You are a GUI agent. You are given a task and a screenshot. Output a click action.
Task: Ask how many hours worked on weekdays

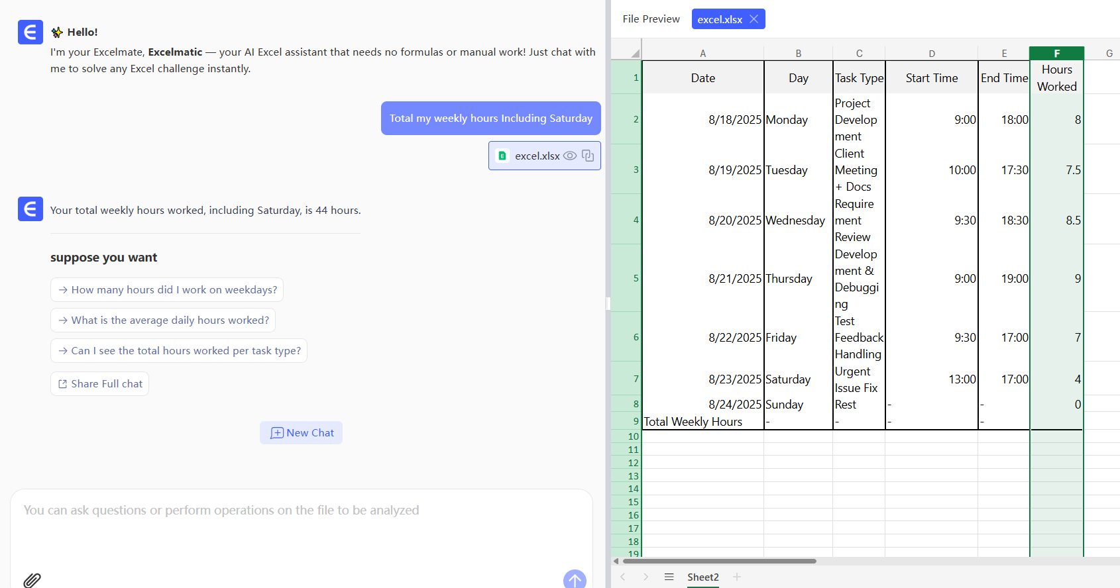[x=167, y=290]
